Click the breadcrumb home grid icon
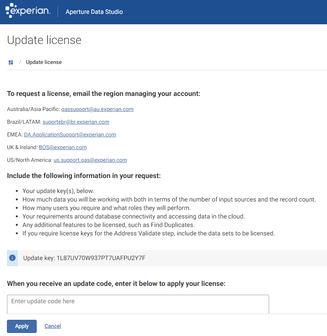 click(x=11, y=62)
